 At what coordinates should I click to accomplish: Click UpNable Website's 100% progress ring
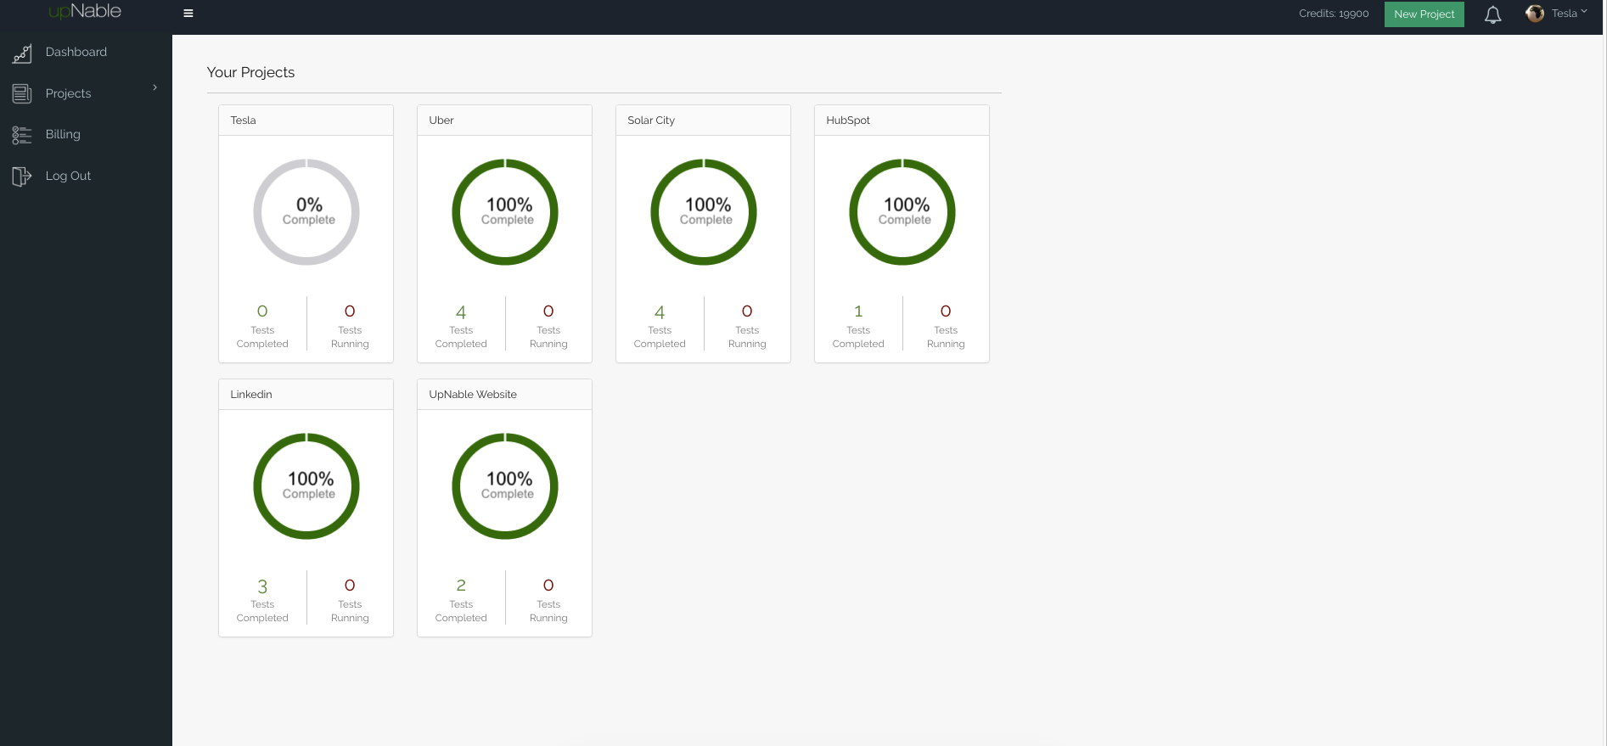point(505,486)
